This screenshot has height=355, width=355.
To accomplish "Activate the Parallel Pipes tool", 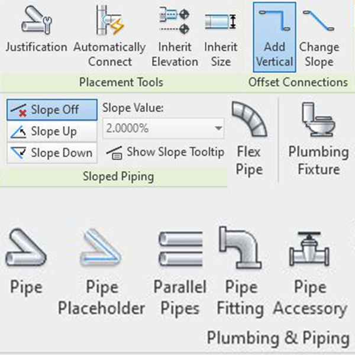I will [x=180, y=272].
